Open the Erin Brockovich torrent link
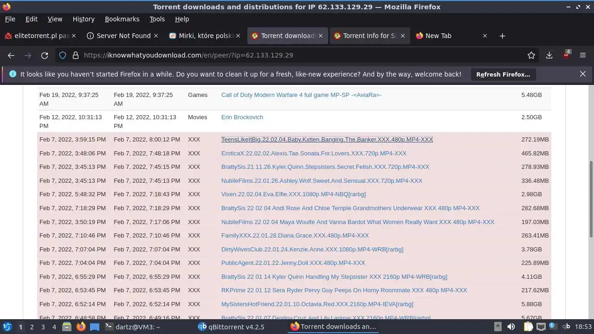This screenshot has width=594, height=334. coord(242,117)
